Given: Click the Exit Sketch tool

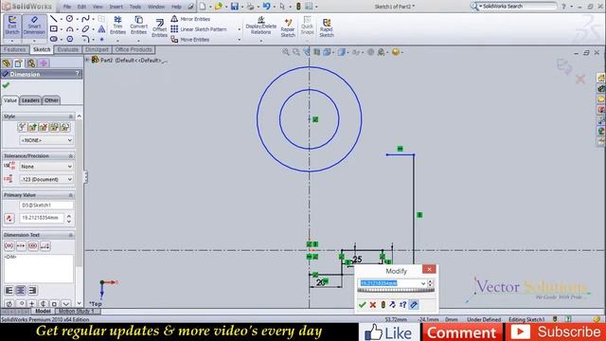Looking at the screenshot, I should pyautogui.click(x=12, y=26).
